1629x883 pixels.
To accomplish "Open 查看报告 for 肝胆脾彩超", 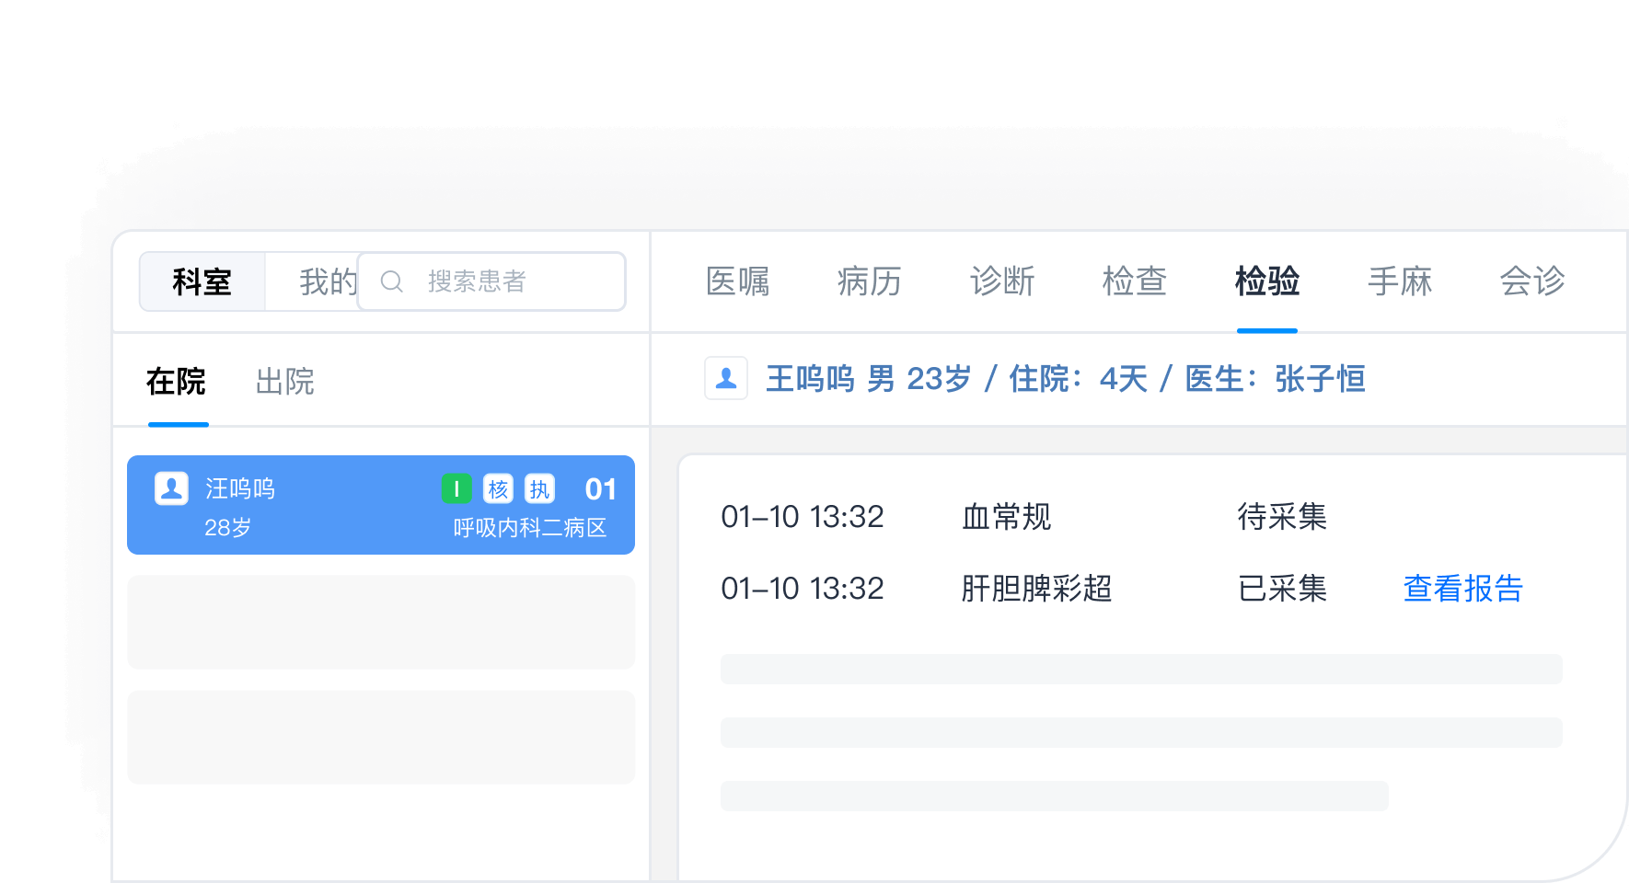I will coord(1461,589).
